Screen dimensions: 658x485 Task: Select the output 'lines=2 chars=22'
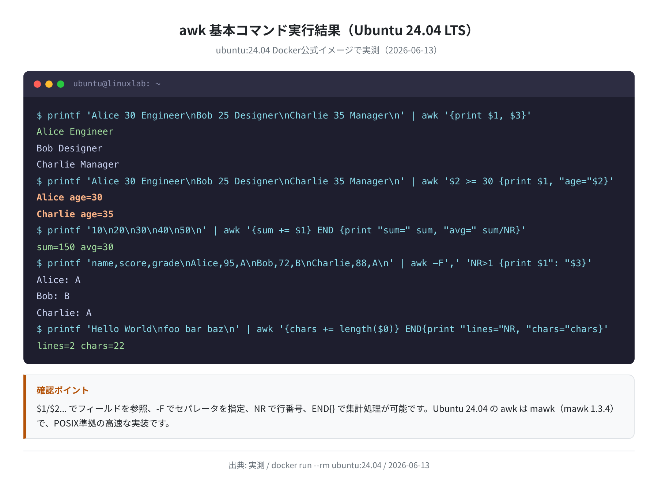[80, 346]
